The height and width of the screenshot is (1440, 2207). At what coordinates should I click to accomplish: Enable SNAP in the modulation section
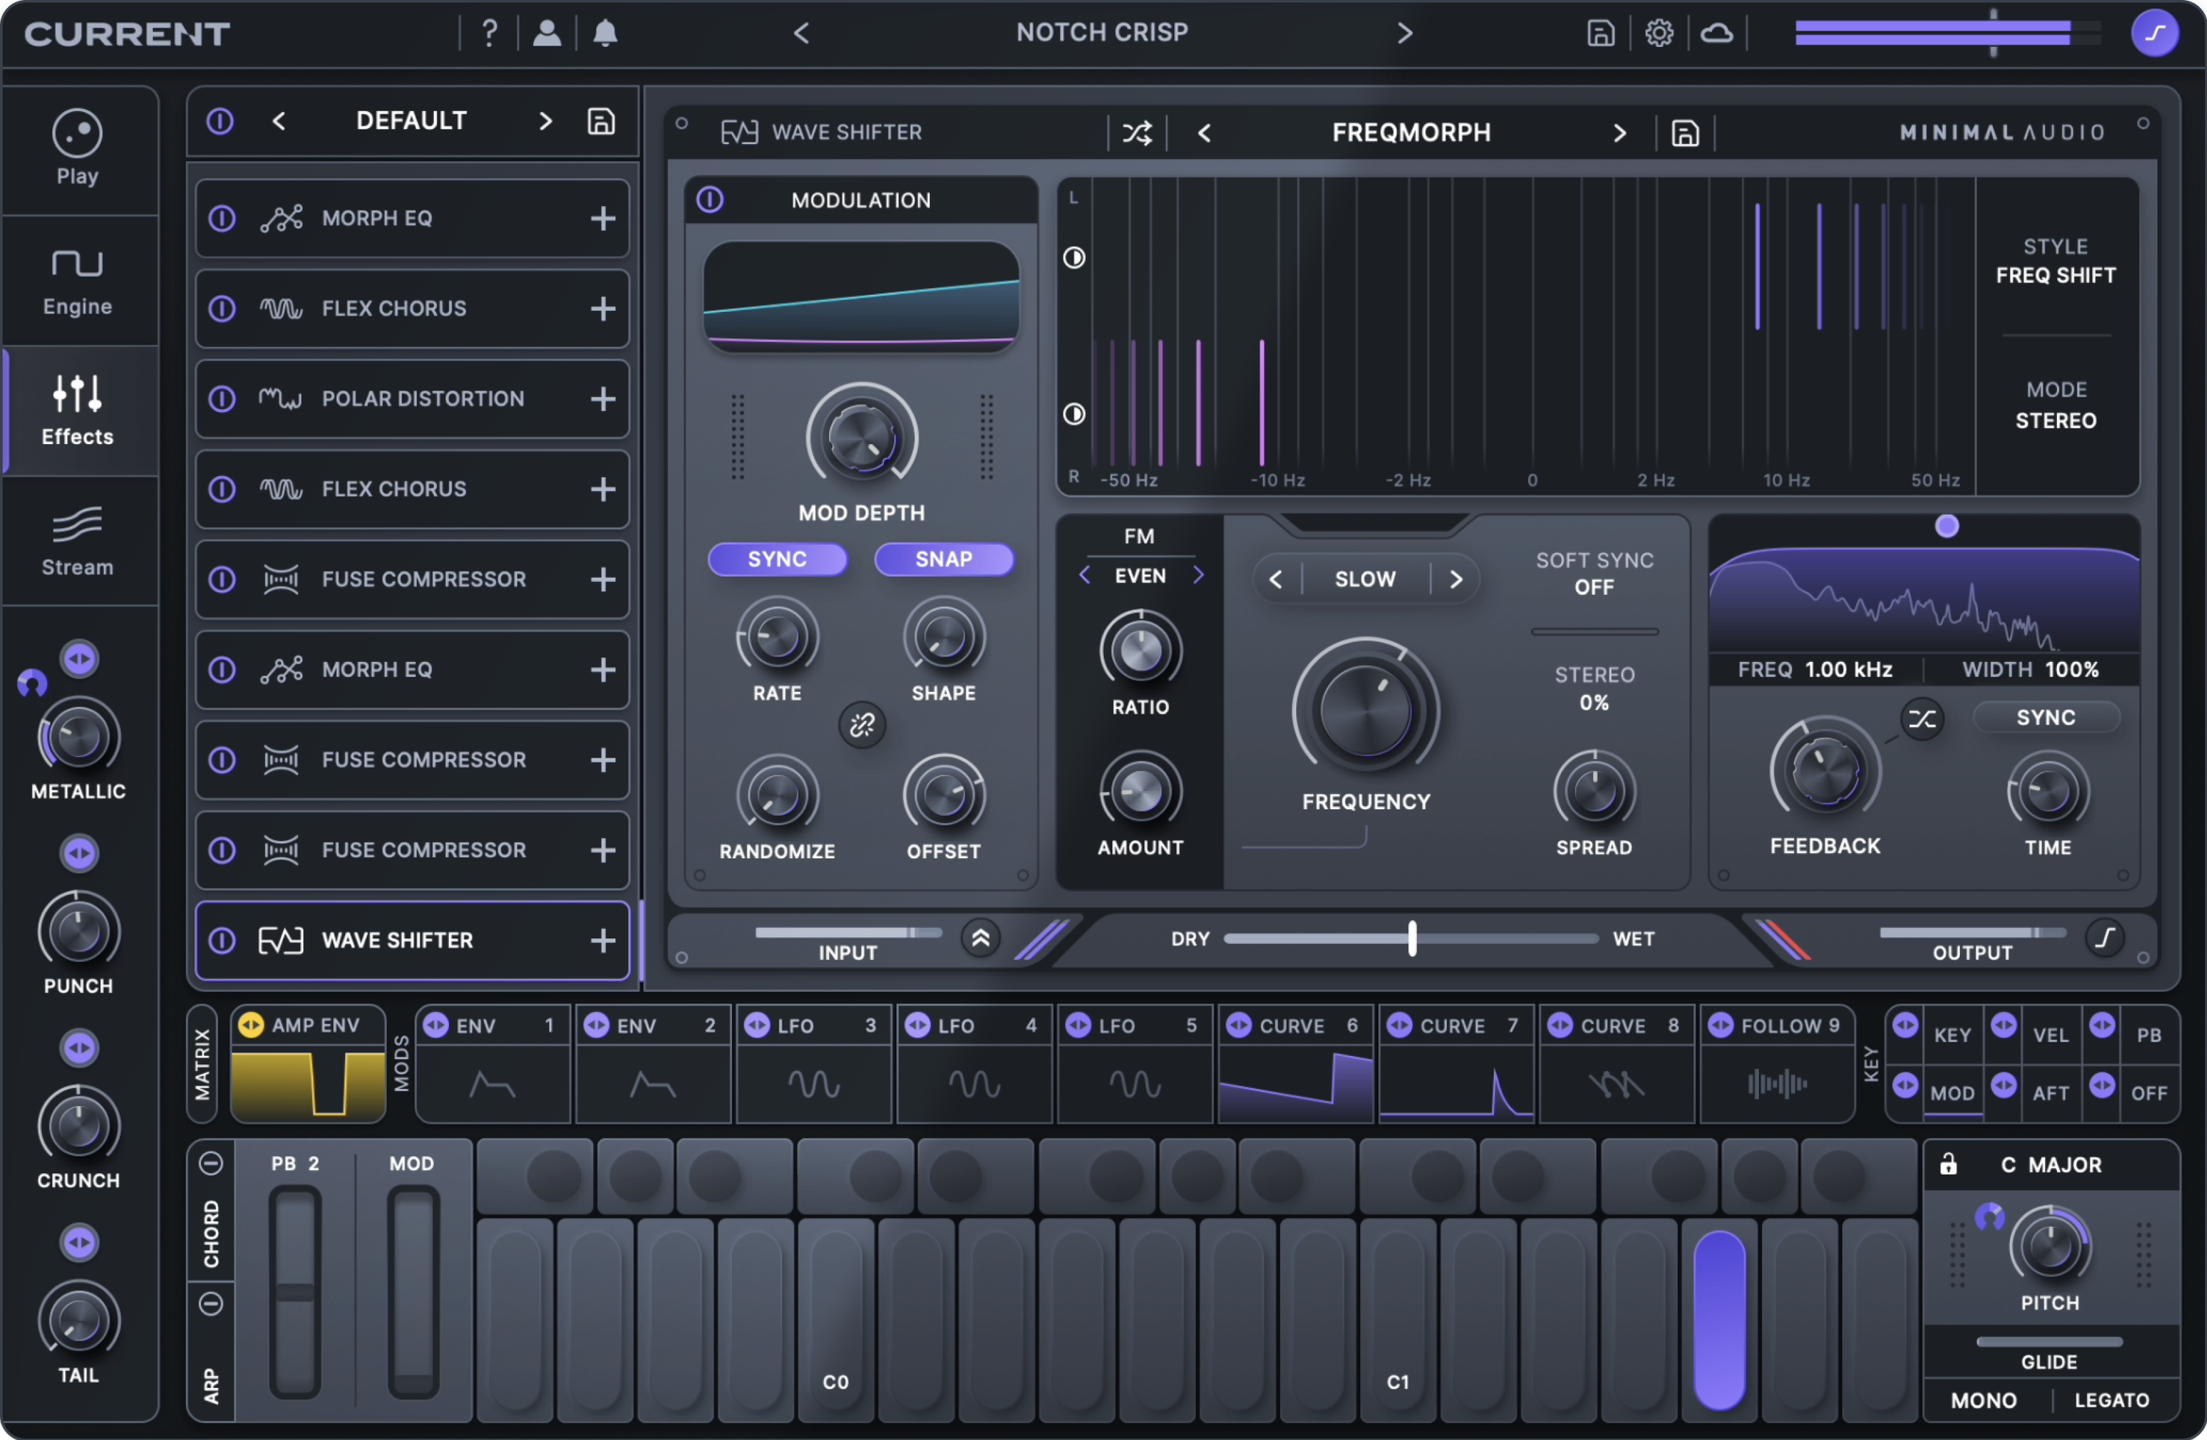pos(944,559)
